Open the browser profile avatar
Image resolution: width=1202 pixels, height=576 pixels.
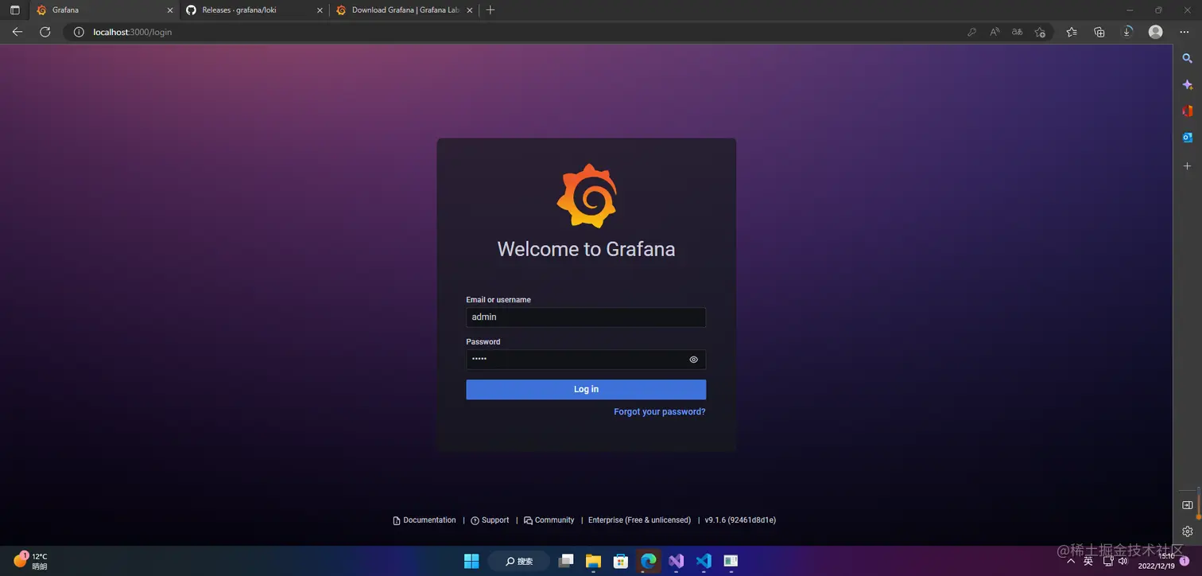click(x=1156, y=32)
